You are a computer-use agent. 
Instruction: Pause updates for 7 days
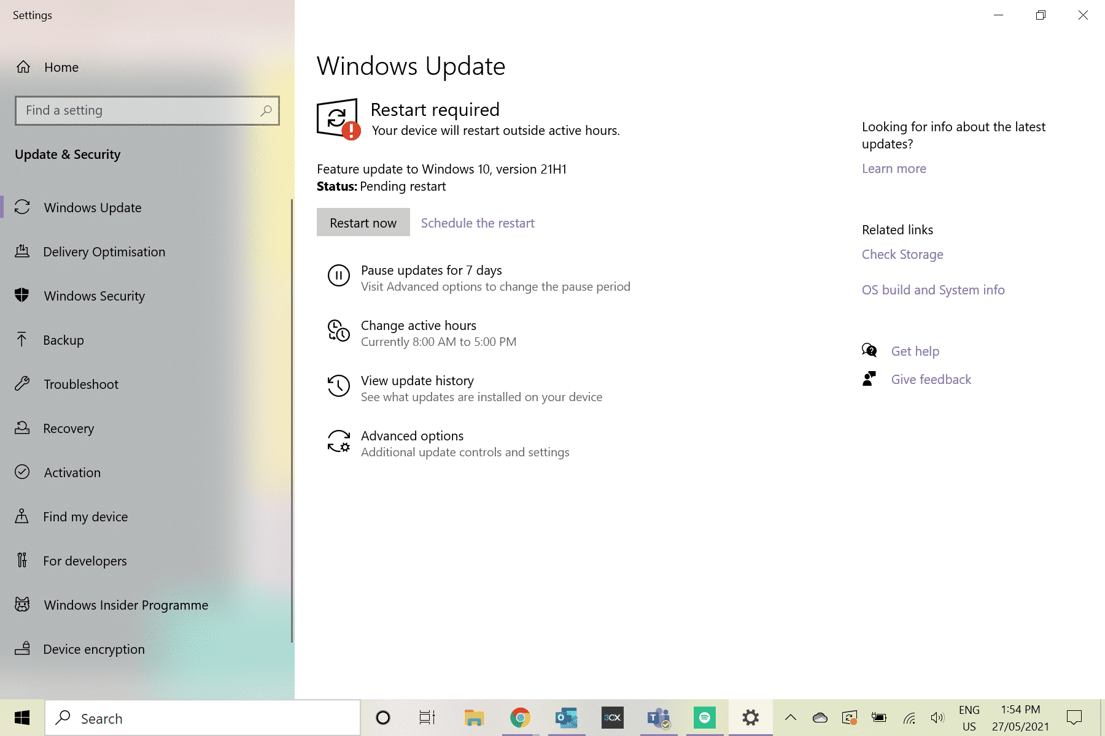pos(431,270)
